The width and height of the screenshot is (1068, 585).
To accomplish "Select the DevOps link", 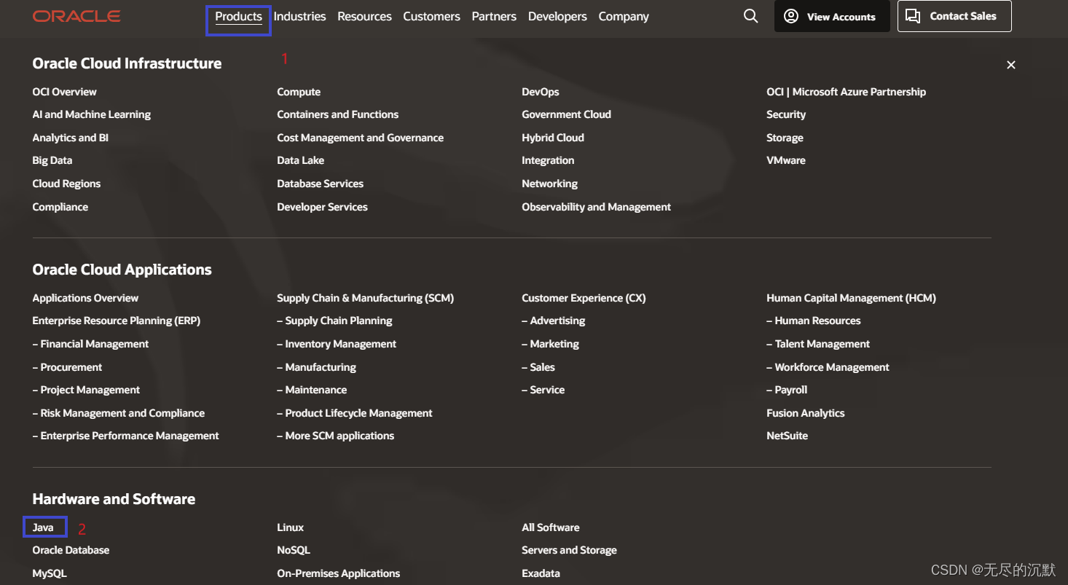I will (541, 92).
